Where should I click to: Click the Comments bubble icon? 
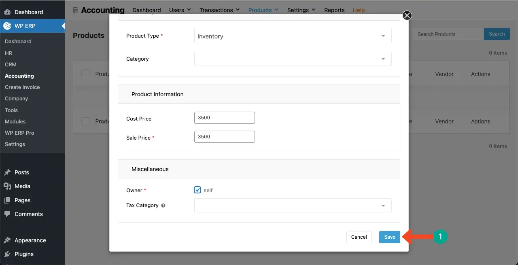coord(7,214)
